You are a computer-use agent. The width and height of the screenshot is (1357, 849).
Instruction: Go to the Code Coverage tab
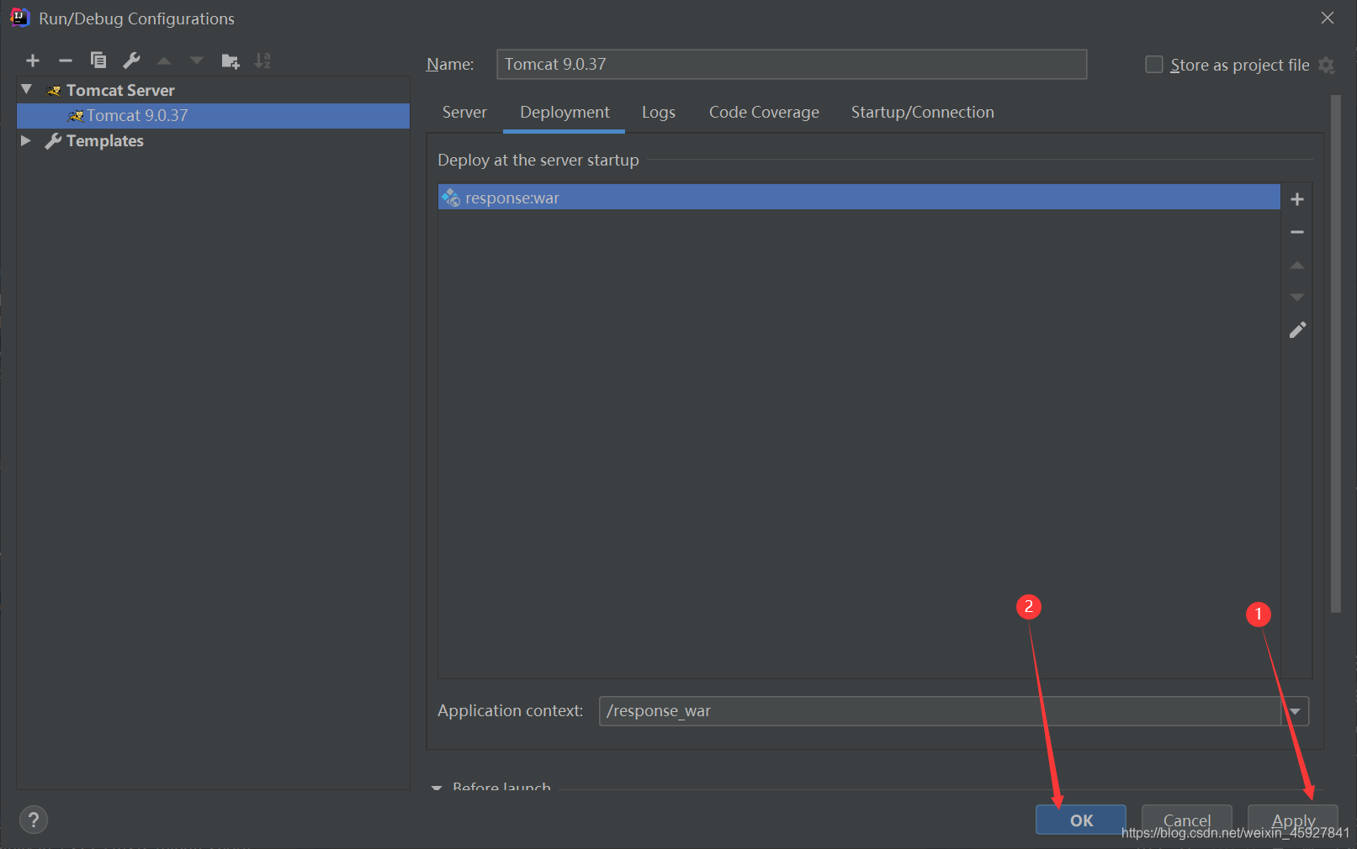pyautogui.click(x=764, y=113)
